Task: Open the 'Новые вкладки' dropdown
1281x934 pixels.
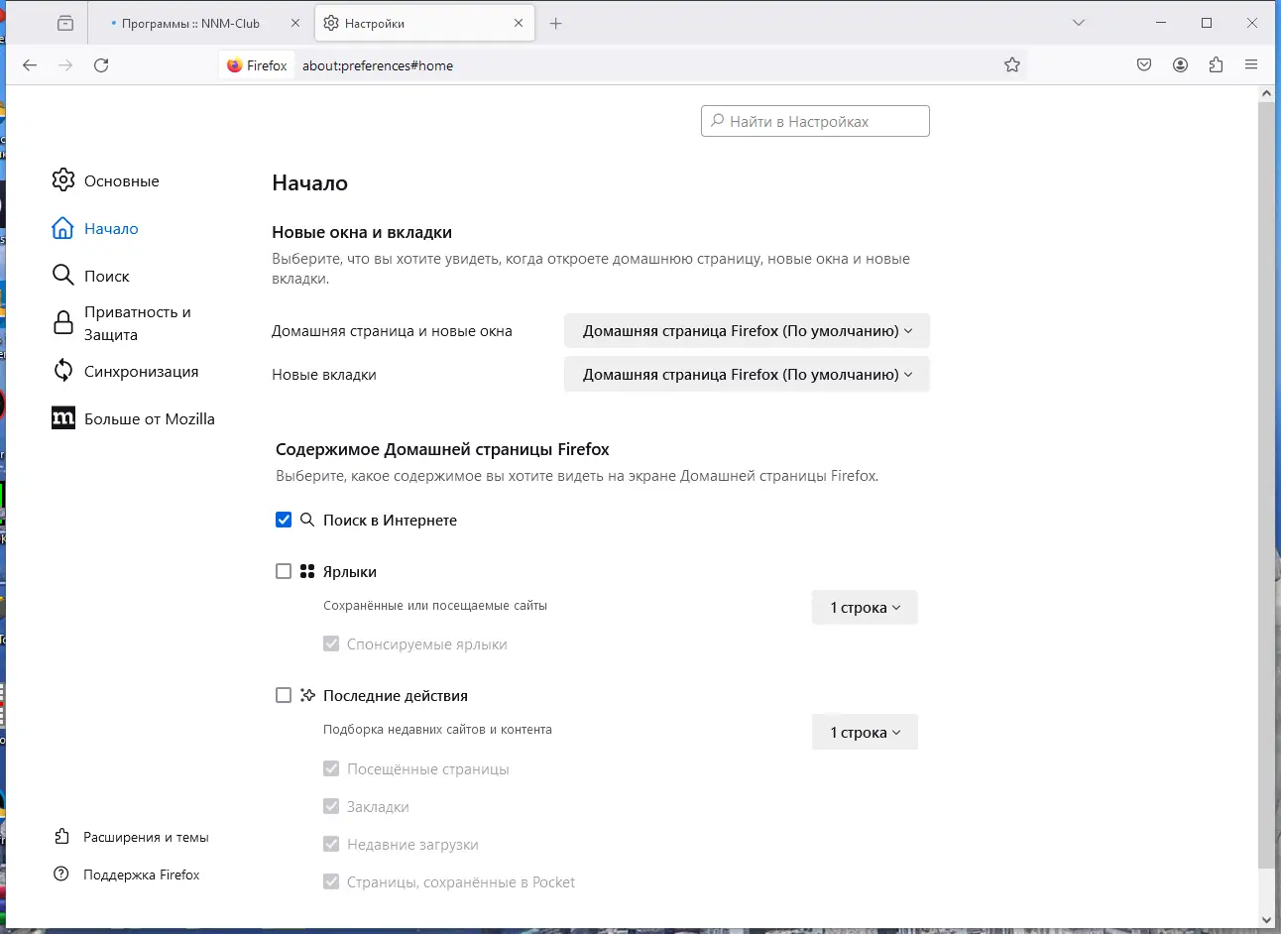Action: pos(747,375)
